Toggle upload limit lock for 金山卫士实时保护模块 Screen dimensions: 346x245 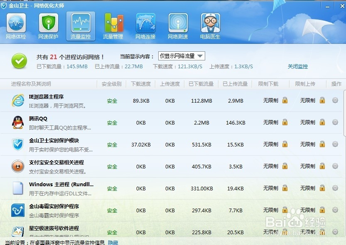pyautogui.click(x=322, y=144)
